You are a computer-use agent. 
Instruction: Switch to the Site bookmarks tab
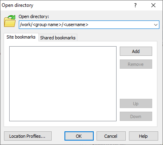(21, 37)
